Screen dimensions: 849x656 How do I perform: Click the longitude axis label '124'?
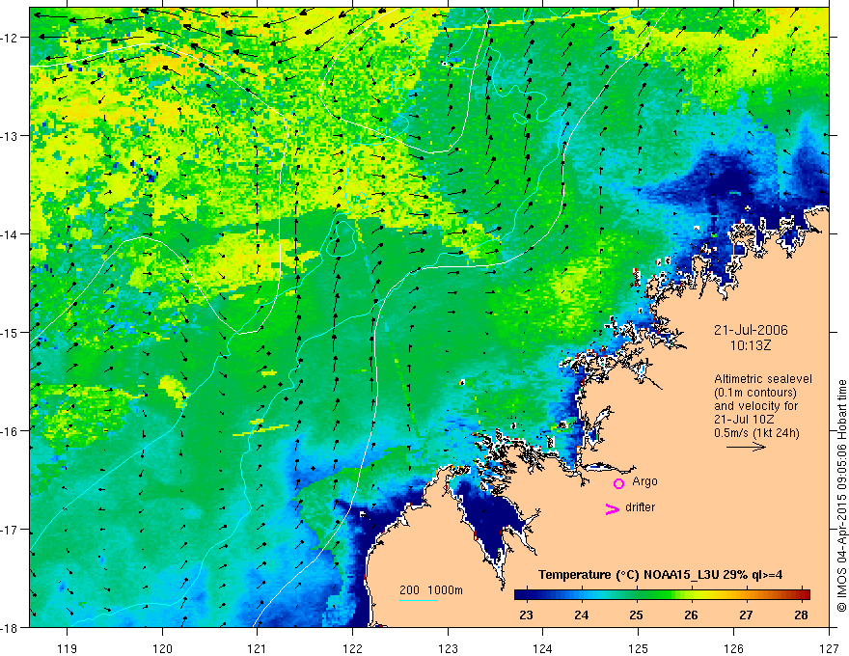click(x=543, y=648)
